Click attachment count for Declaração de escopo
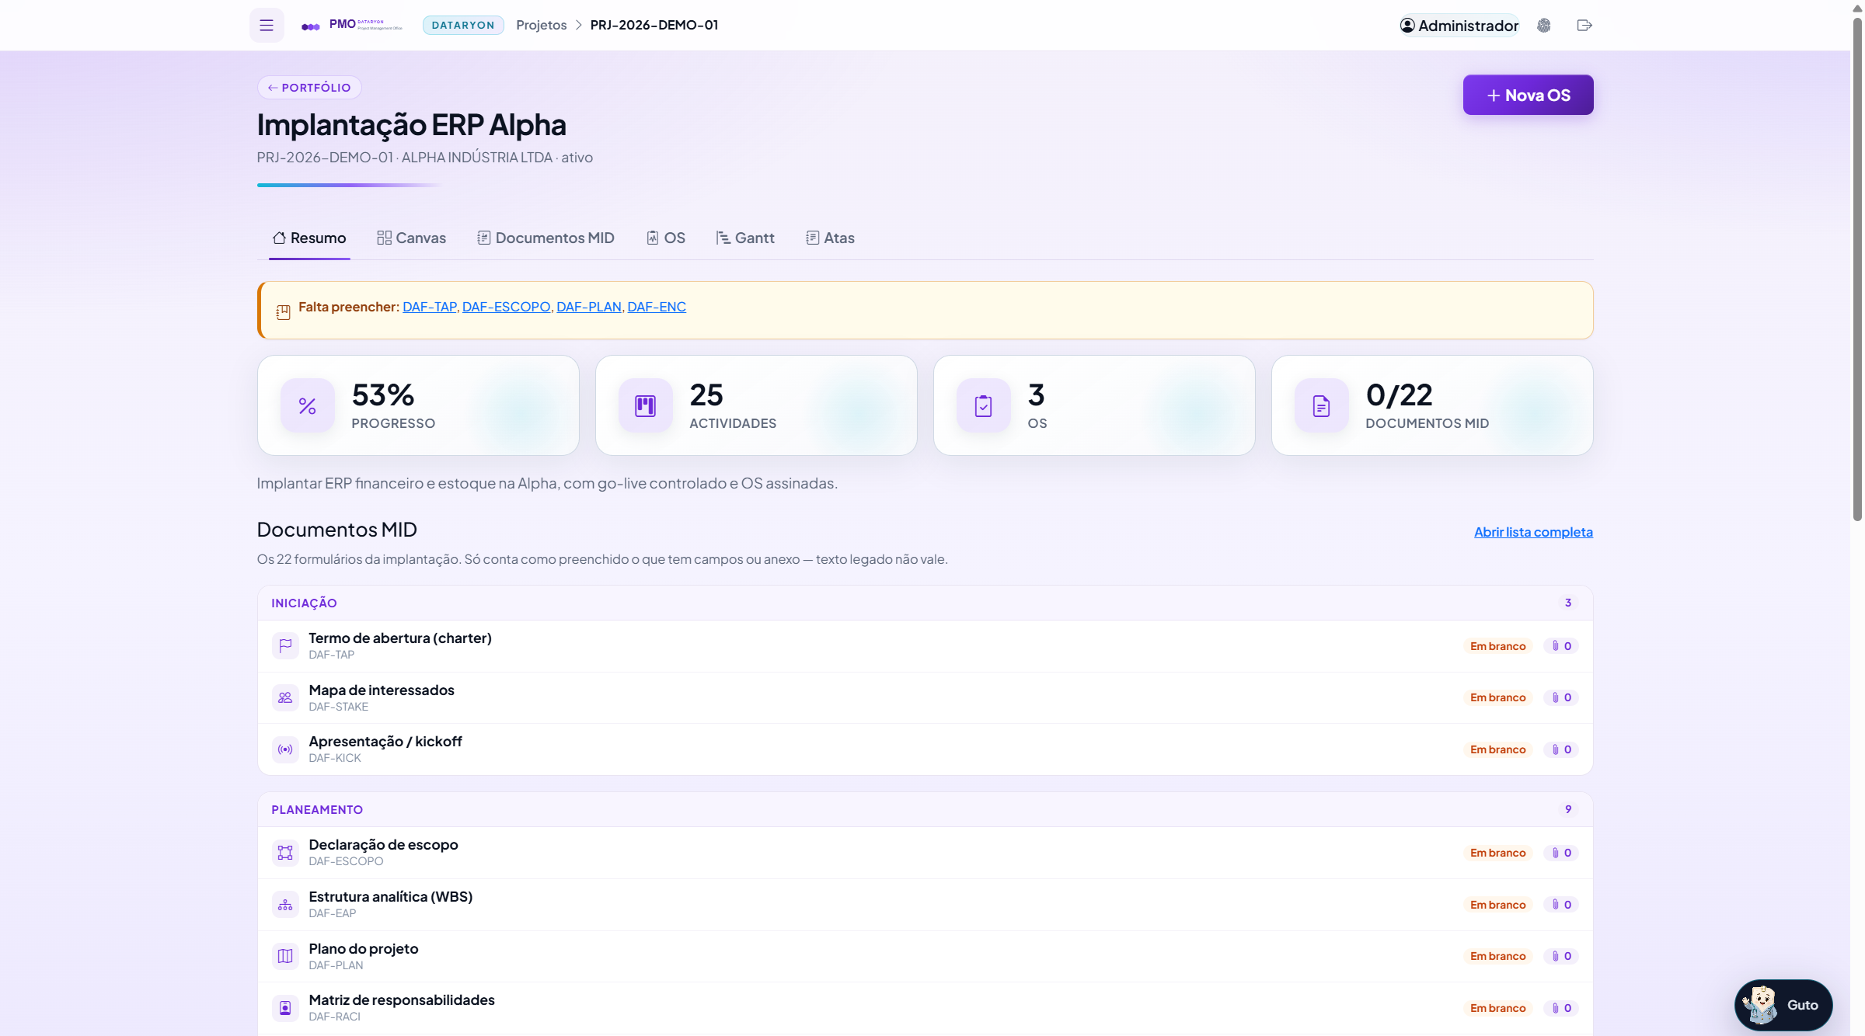 click(x=1561, y=853)
